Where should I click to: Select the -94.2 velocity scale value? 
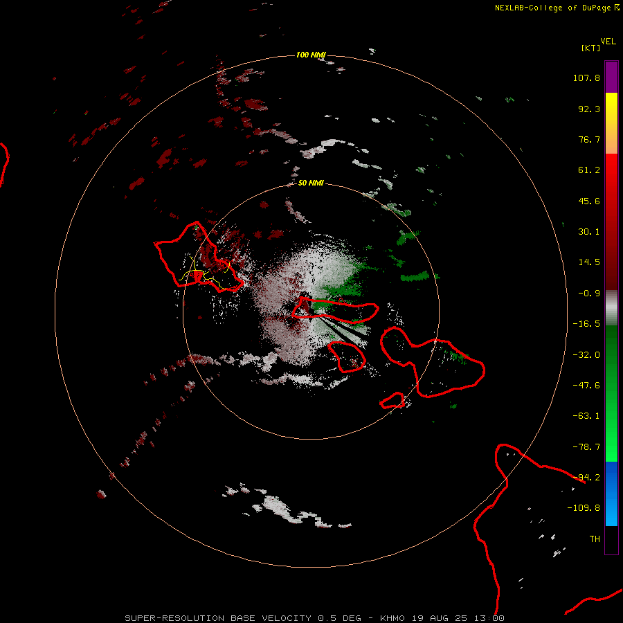(586, 478)
